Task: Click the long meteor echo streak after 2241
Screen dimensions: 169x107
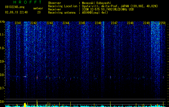Action: pyautogui.click(x=25, y=77)
